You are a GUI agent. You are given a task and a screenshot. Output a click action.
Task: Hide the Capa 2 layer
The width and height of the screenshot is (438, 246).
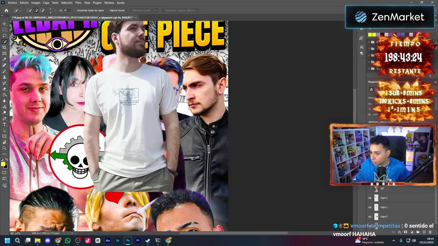pyautogui.click(x=370, y=198)
